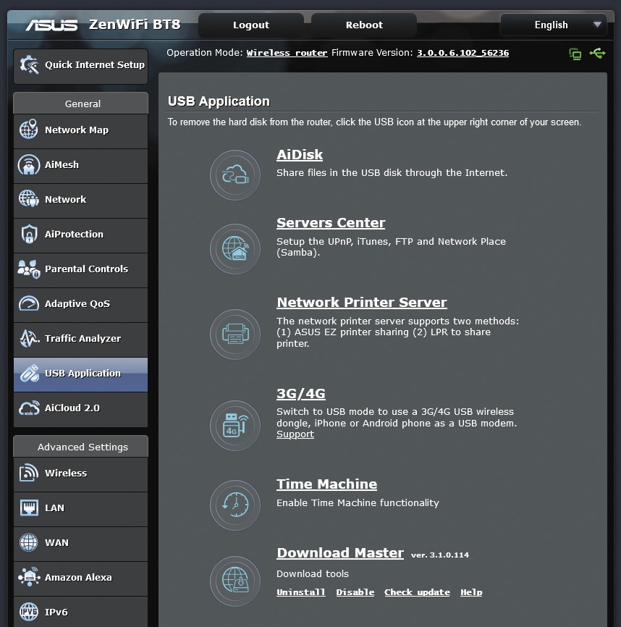Click the Network sidebar globe icon
This screenshot has width=621, height=627.
(29, 199)
